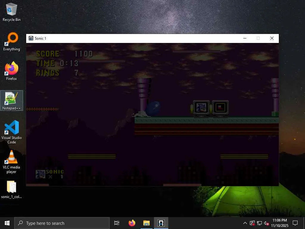305x229 pixels.
Task: Launch the VLC media player shortcut
Action: coord(12,162)
